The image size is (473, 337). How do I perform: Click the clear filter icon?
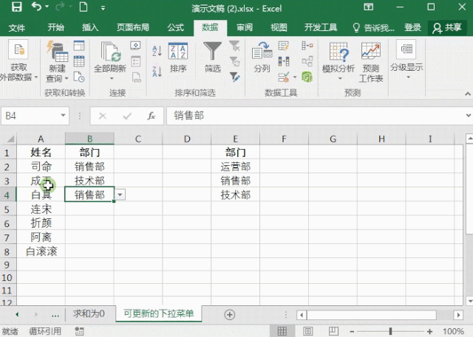tap(234, 46)
